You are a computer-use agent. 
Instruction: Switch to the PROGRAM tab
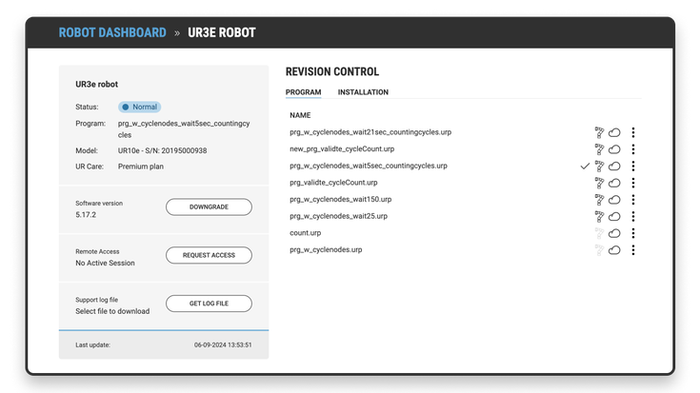point(303,92)
